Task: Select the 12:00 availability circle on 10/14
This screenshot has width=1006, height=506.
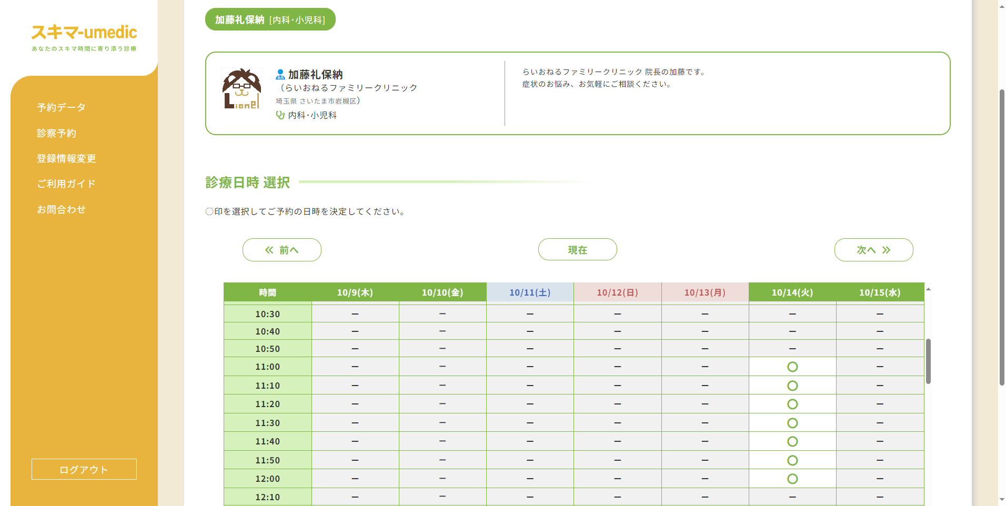Action: (x=792, y=478)
